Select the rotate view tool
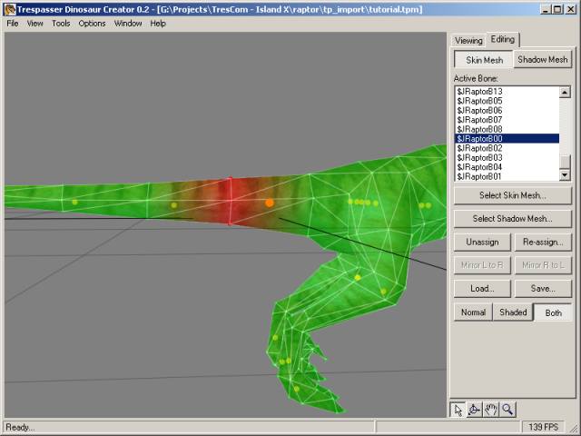The width and height of the screenshot is (581, 436). click(x=474, y=410)
